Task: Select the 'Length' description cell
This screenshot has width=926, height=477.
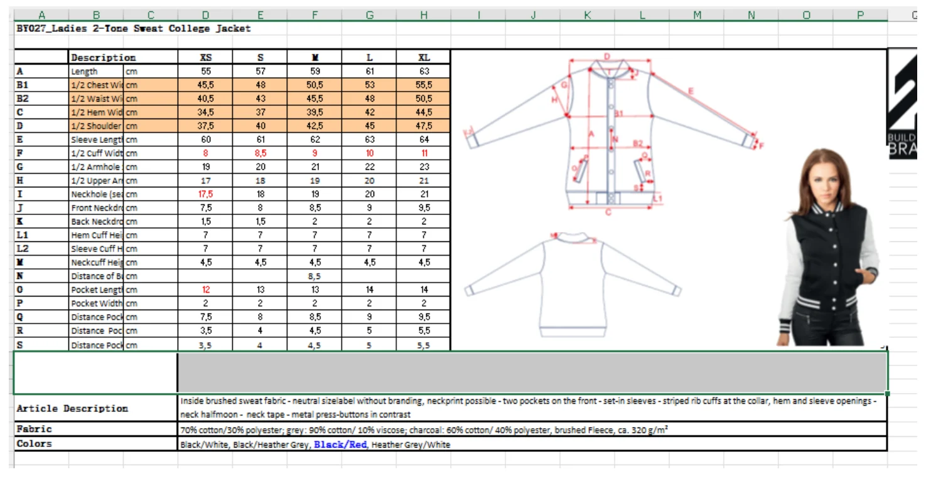Action: pyautogui.click(x=97, y=71)
